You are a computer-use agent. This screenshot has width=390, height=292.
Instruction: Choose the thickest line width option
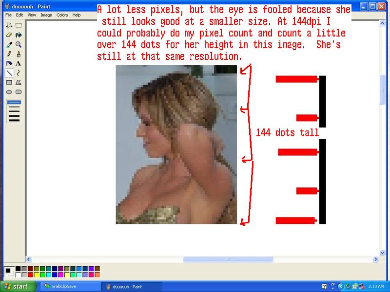[x=14, y=120]
